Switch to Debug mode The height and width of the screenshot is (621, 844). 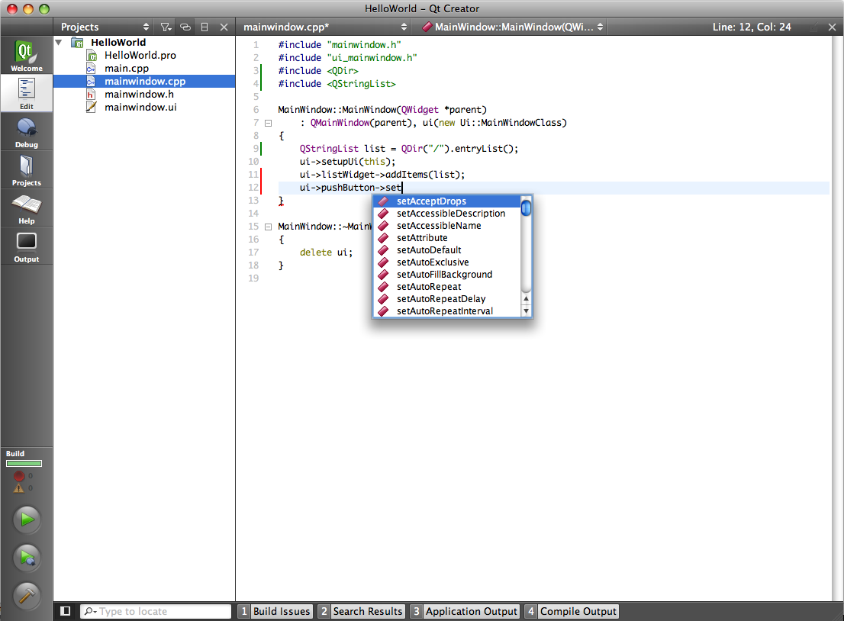(x=27, y=132)
